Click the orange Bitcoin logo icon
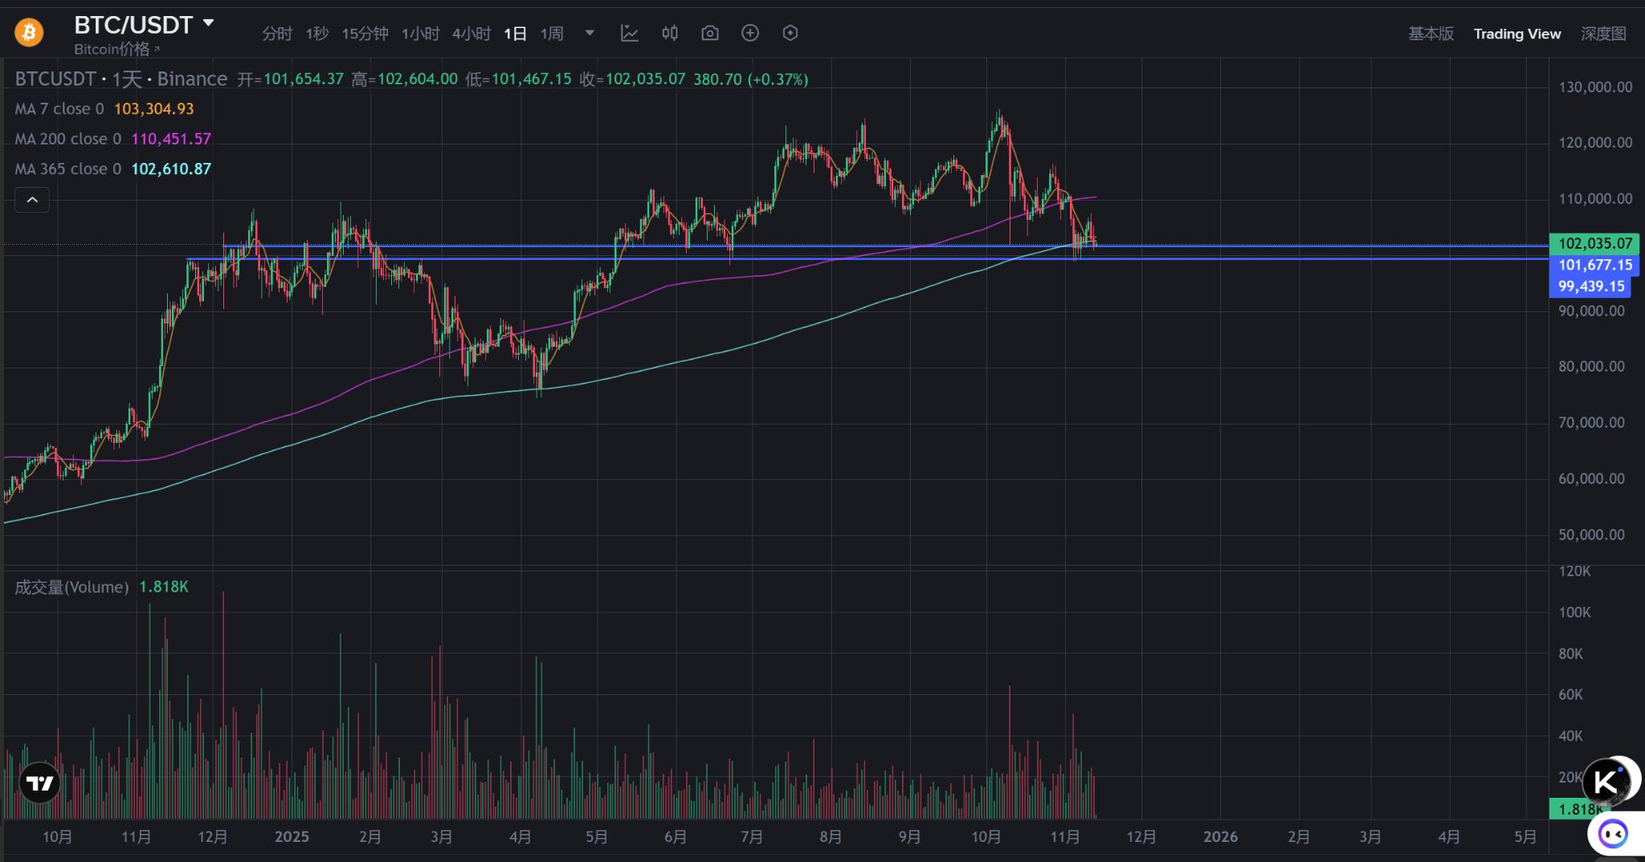1645x862 pixels. [29, 33]
